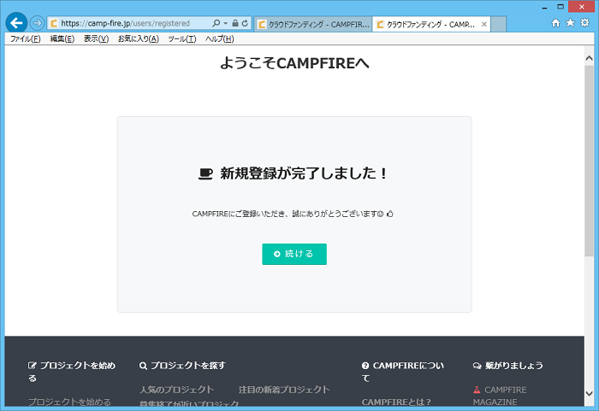Open the ツール(T) menu
Viewport: 599px width, 411px height.
tap(182, 39)
